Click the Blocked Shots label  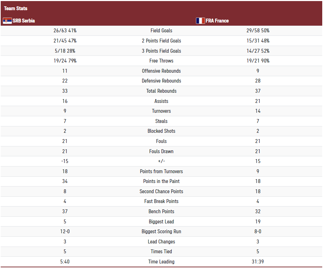pos(161,131)
